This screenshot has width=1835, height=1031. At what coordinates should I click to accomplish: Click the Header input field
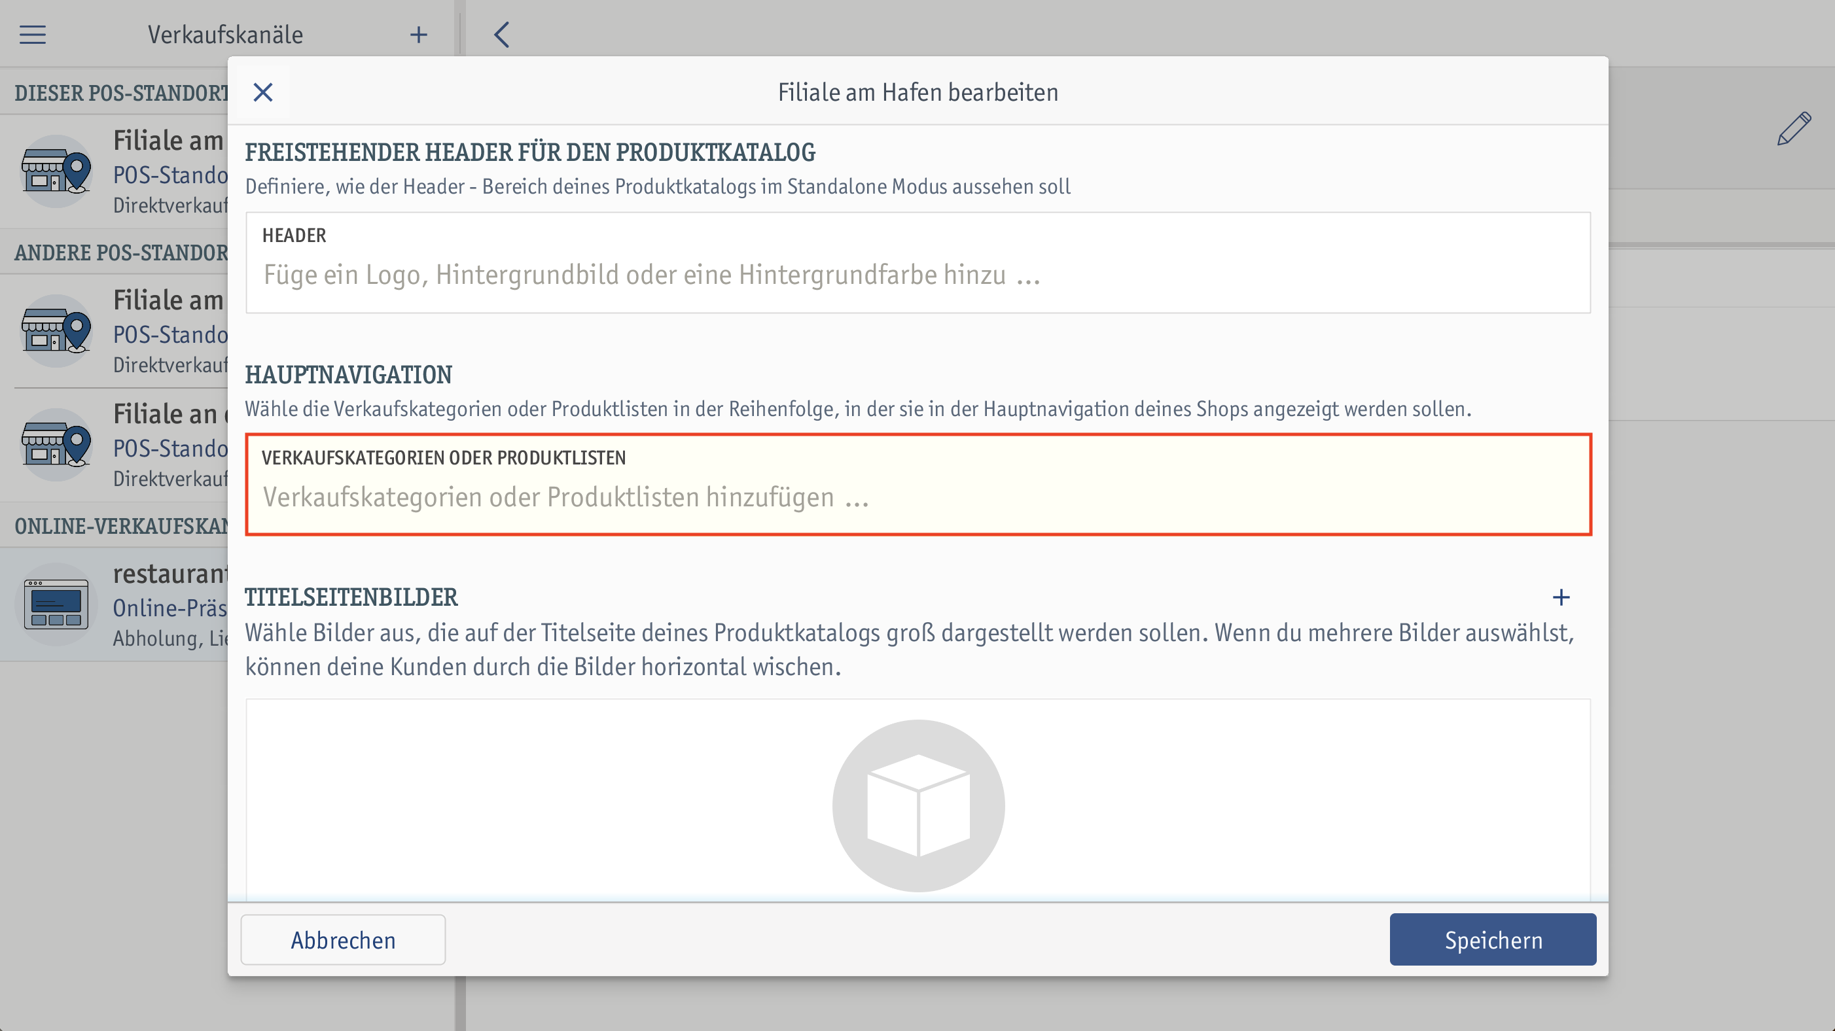click(917, 263)
